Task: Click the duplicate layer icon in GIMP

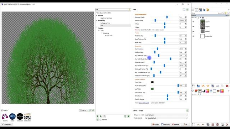Action: (213, 86)
